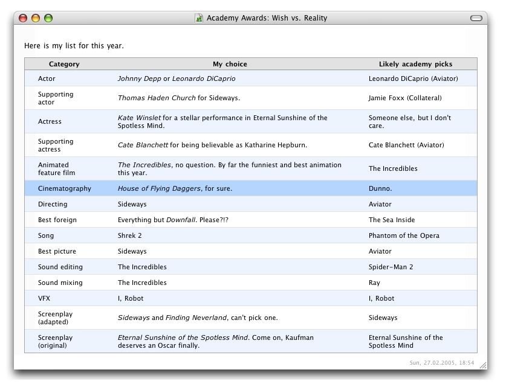Click 'The Incredibles, no question' choice cell

point(230,169)
